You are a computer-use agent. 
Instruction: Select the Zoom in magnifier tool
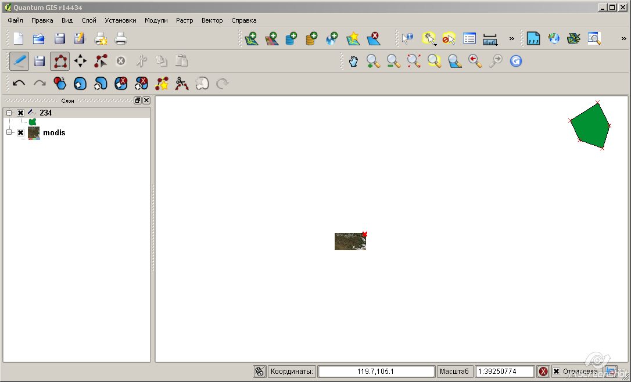click(373, 61)
